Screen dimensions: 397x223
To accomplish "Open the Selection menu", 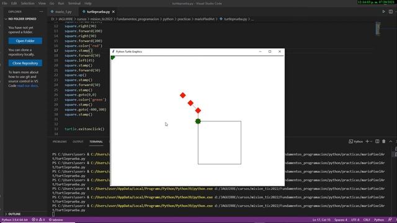I will [x=27, y=3].
